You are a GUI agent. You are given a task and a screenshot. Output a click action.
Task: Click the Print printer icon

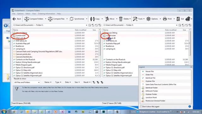(165, 19)
